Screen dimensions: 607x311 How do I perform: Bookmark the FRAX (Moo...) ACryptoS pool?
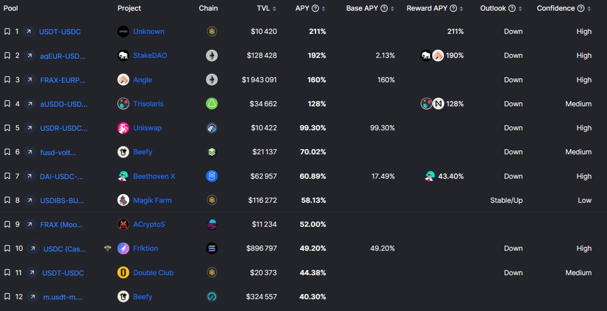click(7, 224)
